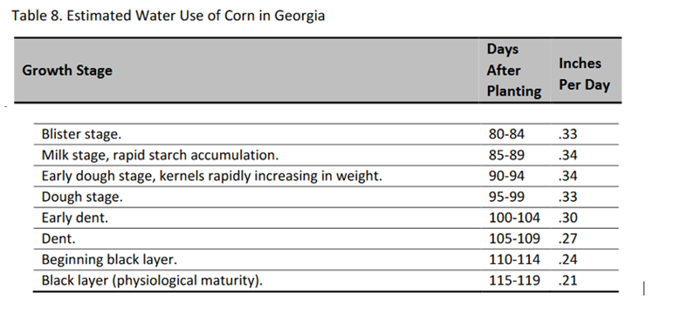The height and width of the screenshot is (316, 681).
Task: Click the '115-119' days cell
Action: pos(514,280)
